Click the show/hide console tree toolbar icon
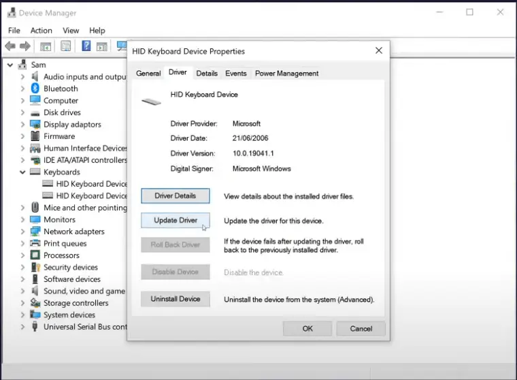517x380 pixels. (46, 46)
